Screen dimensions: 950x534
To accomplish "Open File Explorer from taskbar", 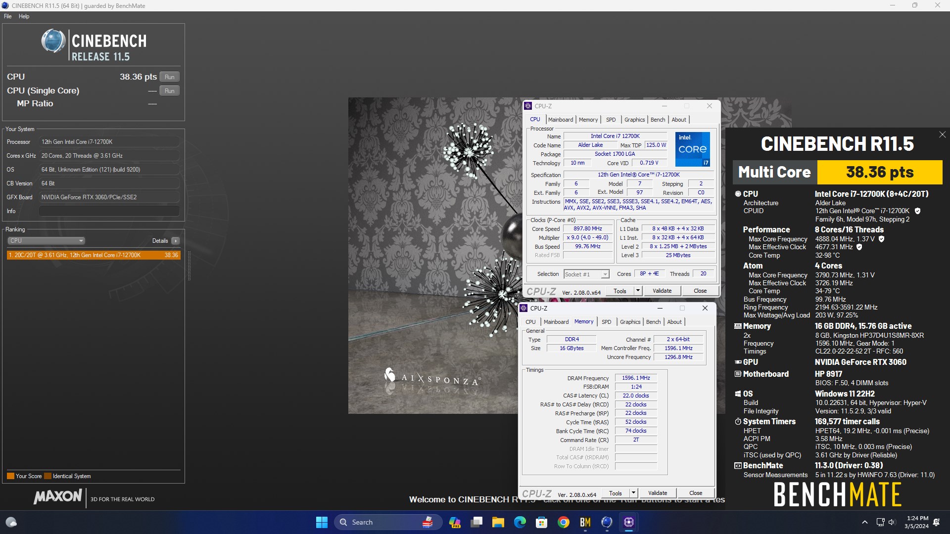I will pos(498,522).
